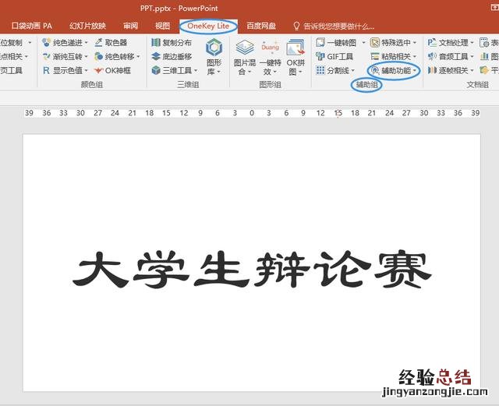Select the 大学生辩论赛 title text on slide
Screen dimensions: 499x406
click(x=252, y=270)
